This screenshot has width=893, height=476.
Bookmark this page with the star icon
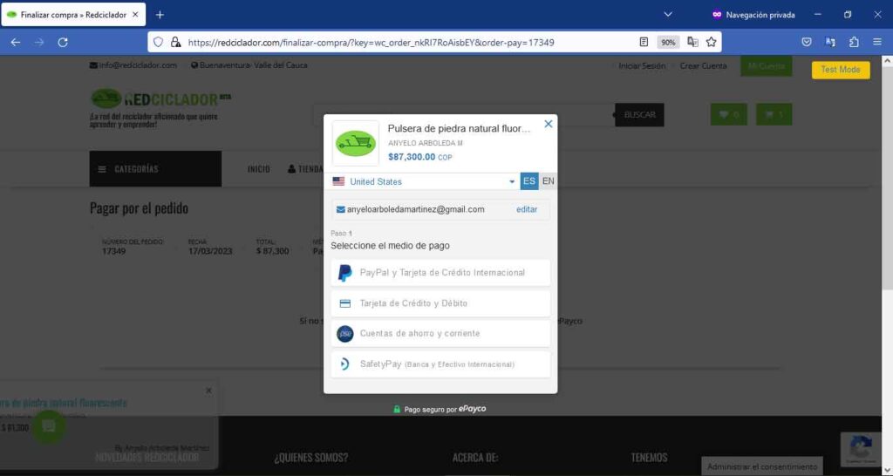(712, 42)
